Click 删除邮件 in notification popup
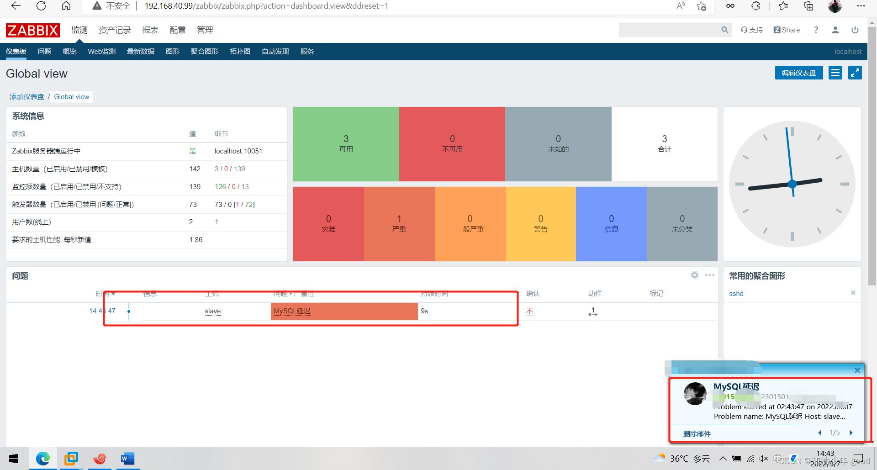The width and height of the screenshot is (877, 470). [697, 433]
